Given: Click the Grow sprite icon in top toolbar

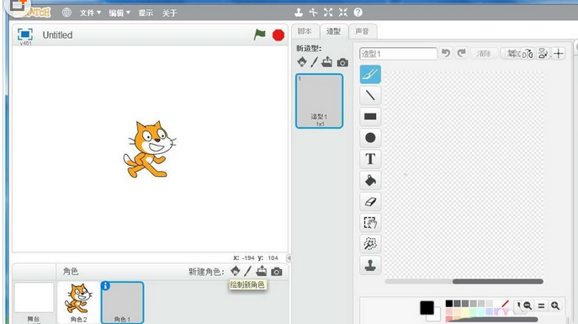Looking at the screenshot, I should pos(328,13).
